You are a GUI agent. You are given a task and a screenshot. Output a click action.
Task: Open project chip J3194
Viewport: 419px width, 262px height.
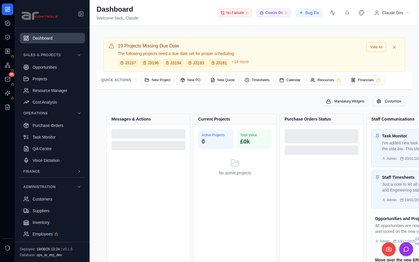point(173,63)
